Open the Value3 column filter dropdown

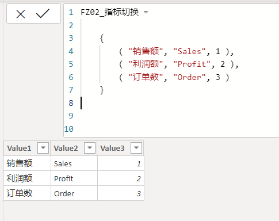(x=136, y=148)
